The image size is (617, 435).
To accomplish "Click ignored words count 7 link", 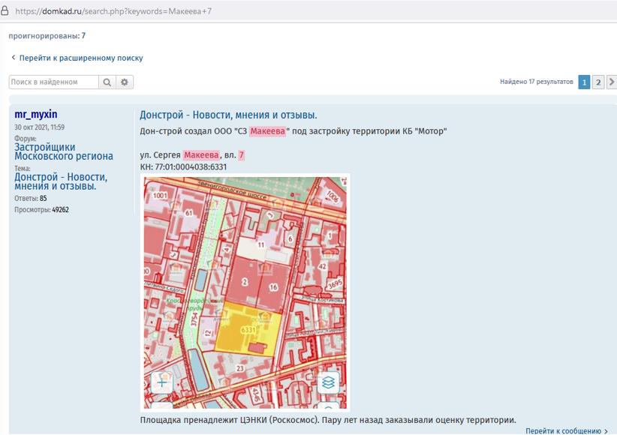I will (x=83, y=35).
